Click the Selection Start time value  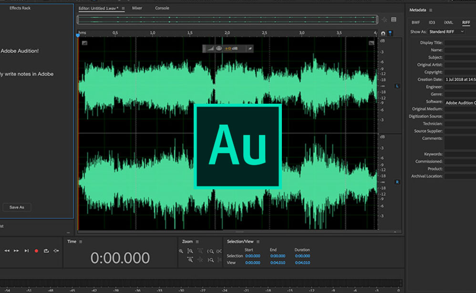point(253,256)
